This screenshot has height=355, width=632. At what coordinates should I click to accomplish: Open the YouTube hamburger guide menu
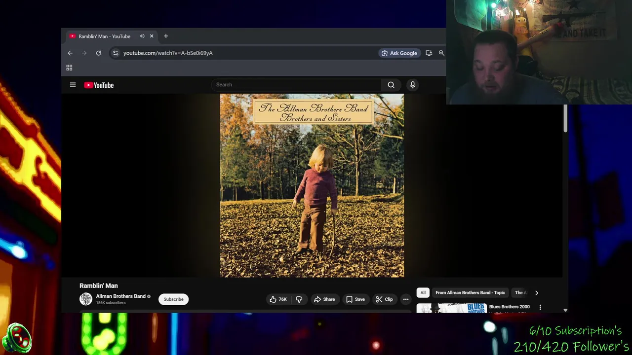(73, 85)
